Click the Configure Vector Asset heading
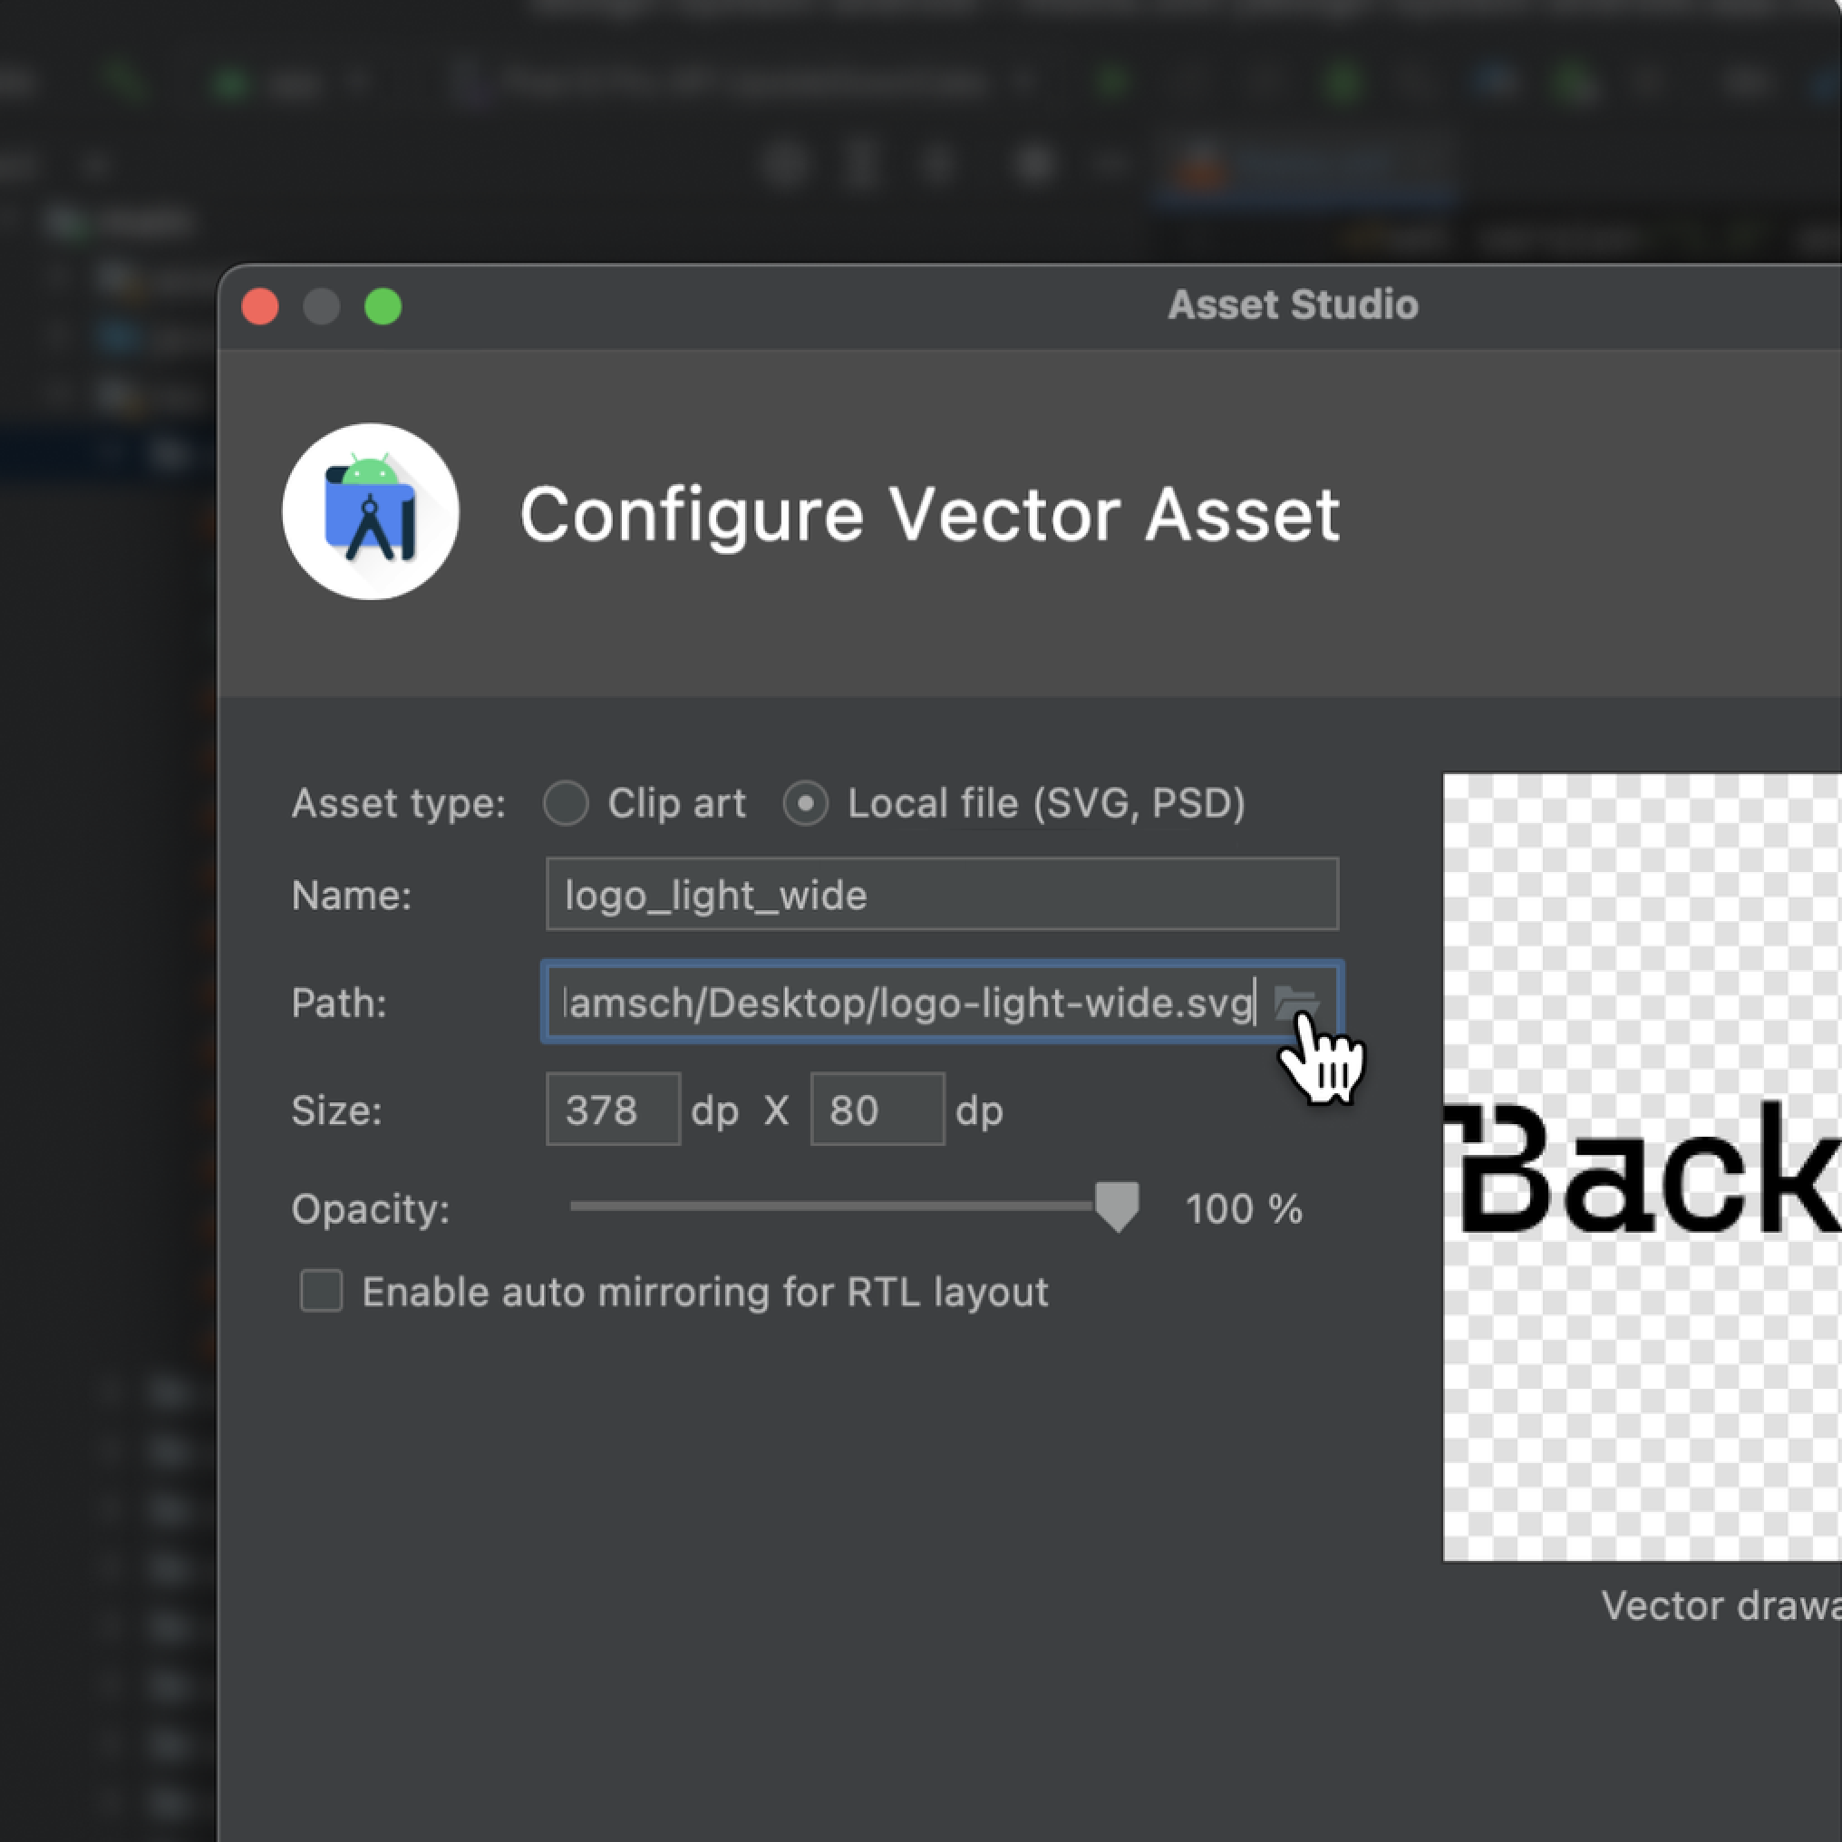This screenshot has width=1842, height=1842. tap(929, 515)
